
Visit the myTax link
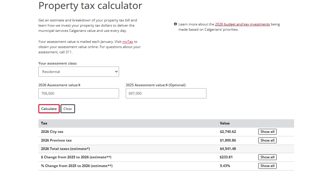128,42
